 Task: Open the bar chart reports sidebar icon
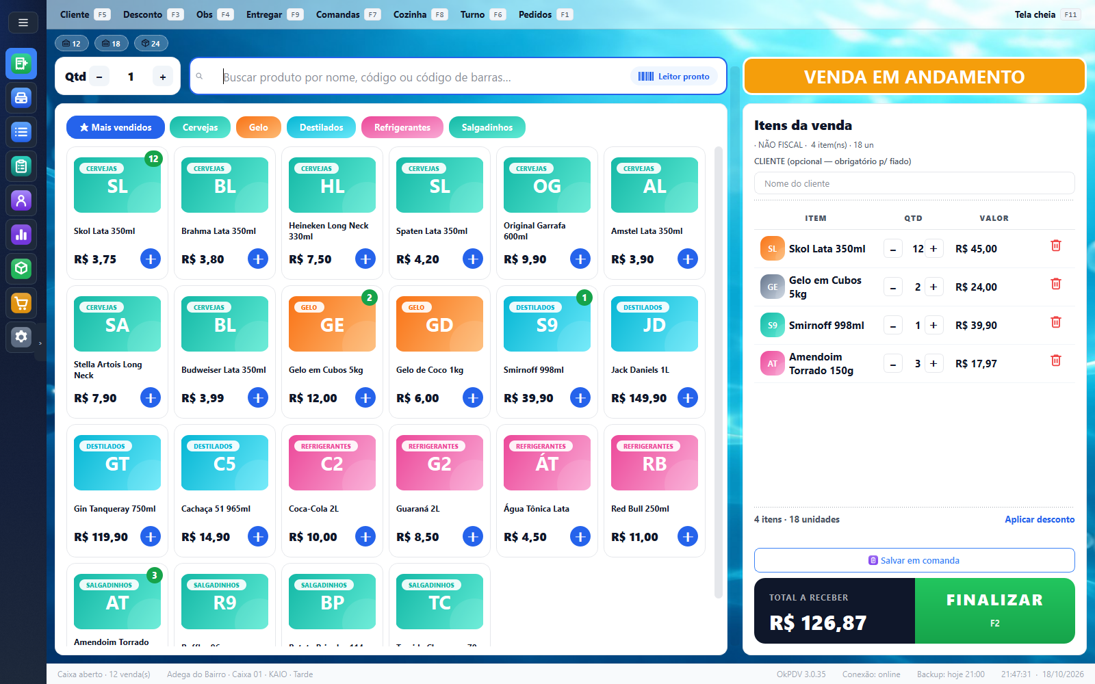21,235
